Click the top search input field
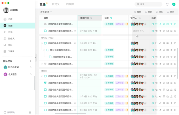The width and height of the screenshot is (179, 115). pos(148,4)
